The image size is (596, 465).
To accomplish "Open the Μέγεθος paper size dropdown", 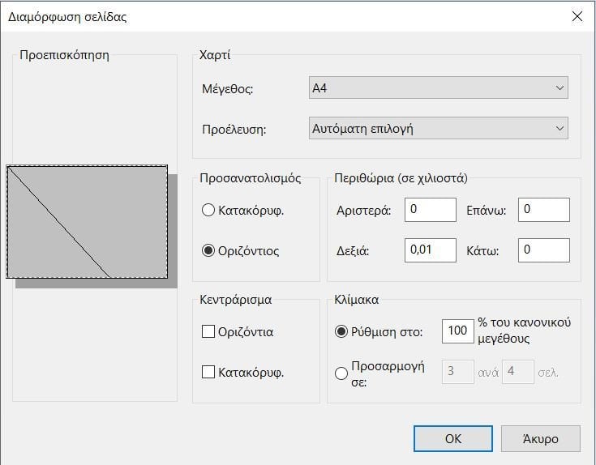I will point(438,87).
